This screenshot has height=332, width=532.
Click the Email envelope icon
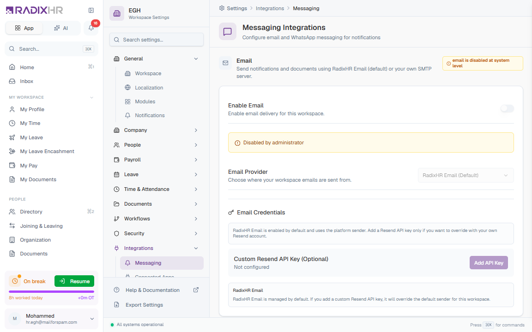225,63
